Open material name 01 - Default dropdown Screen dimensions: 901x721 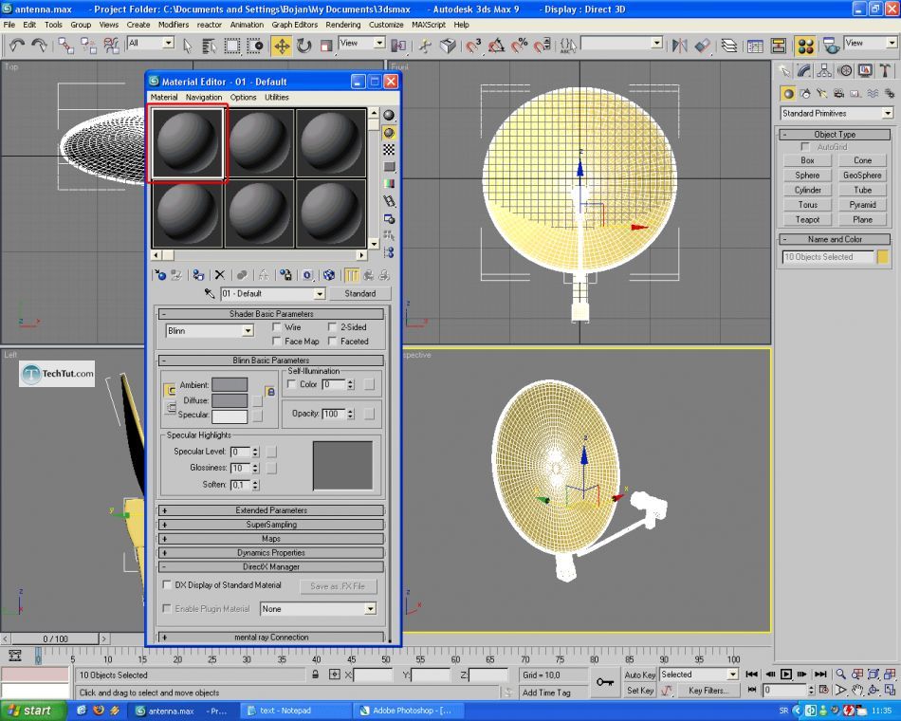[273, 293]
